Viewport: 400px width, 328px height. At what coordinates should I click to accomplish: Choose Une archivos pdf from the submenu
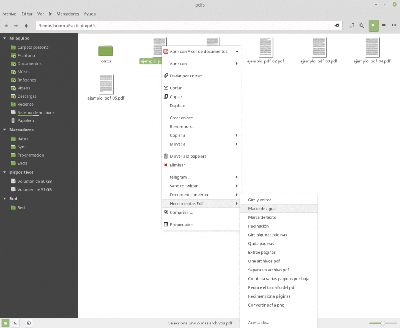coord(264,261)
